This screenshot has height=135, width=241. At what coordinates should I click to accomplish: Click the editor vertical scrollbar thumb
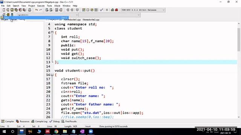coord(239,39)
